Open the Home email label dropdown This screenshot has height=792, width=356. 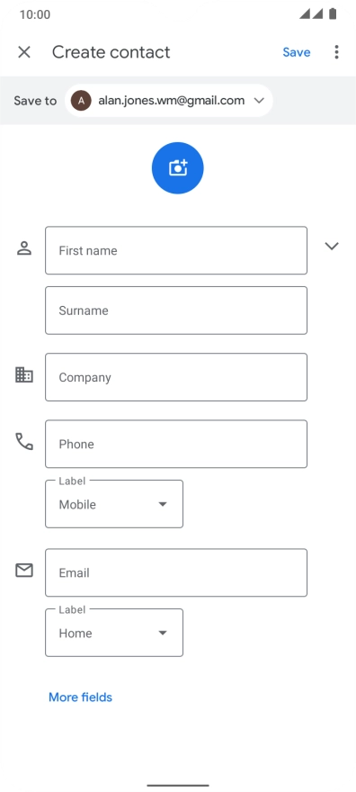click(114, 633)
